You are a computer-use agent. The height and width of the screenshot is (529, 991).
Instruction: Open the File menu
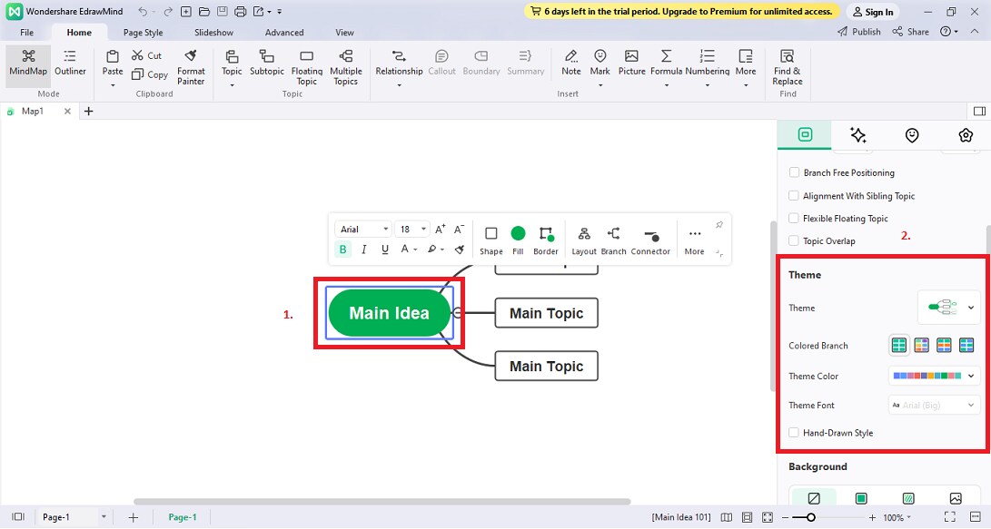click(x=26, y=32)
